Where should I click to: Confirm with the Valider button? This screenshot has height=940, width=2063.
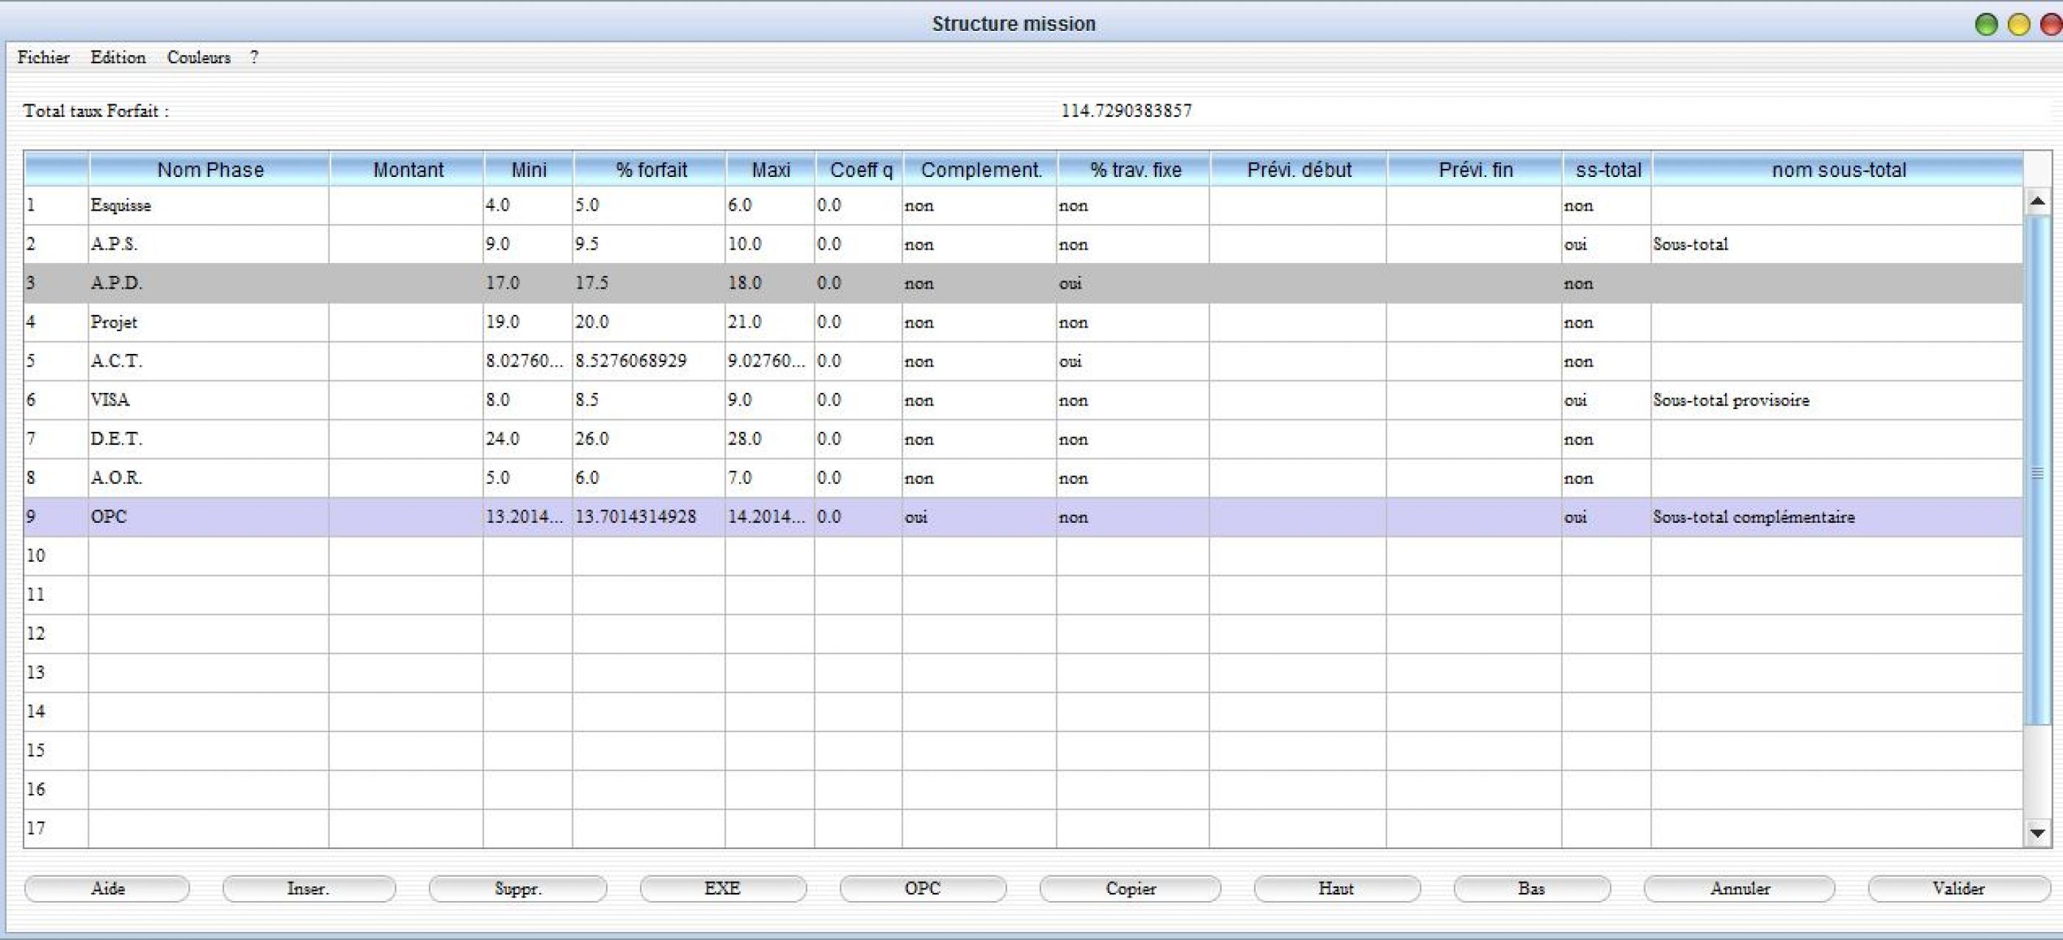pos(1958,888)
